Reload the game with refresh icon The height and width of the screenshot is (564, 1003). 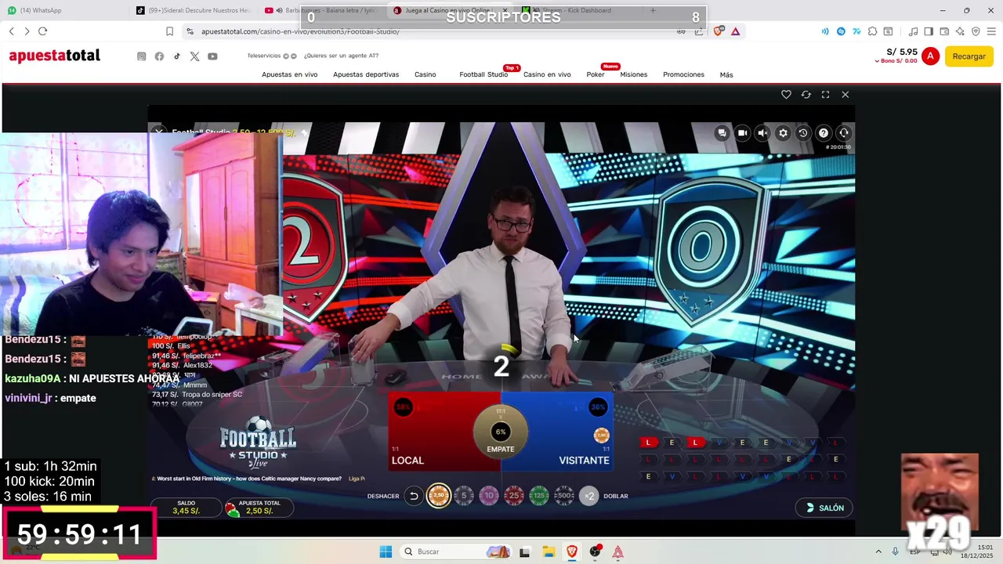(x=806, y=94)
